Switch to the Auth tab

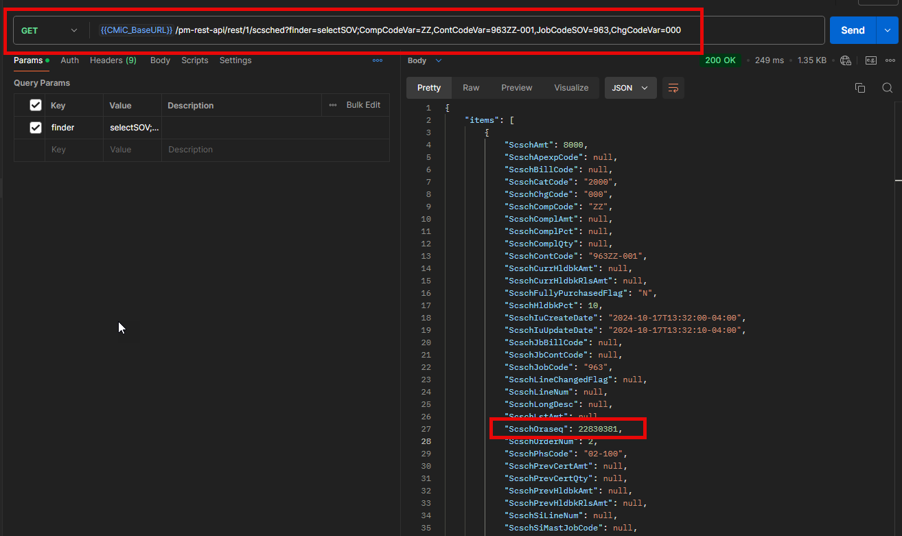pos(69,60)
